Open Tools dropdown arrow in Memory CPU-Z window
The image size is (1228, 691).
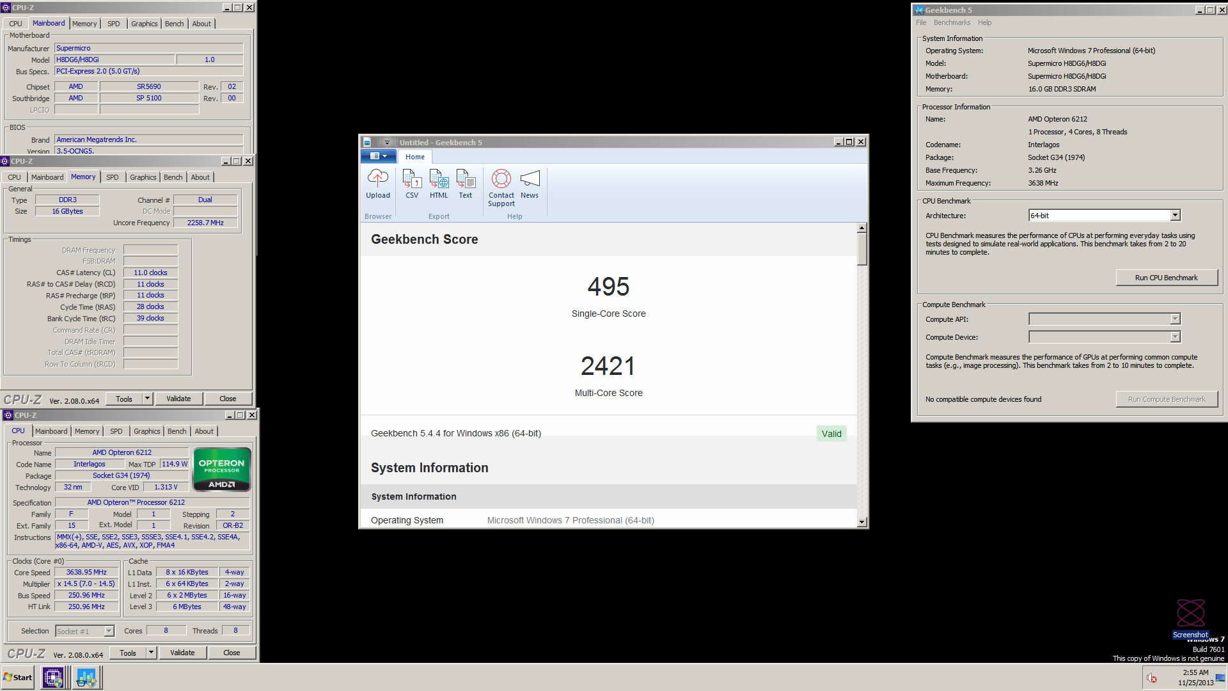pyautogui.click(x=147, y=399)
